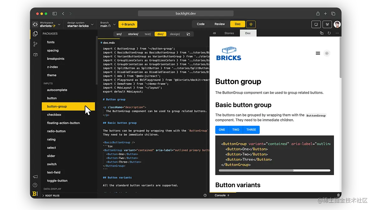Toggle the doc/ folder filter
The image size is (374, 210).
click(x=161, y=34)
